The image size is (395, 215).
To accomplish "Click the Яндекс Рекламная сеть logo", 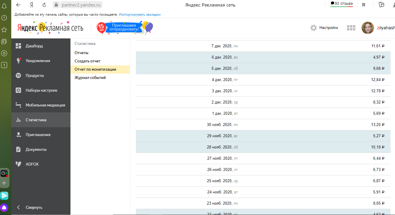I will click(x=51, y=28).
